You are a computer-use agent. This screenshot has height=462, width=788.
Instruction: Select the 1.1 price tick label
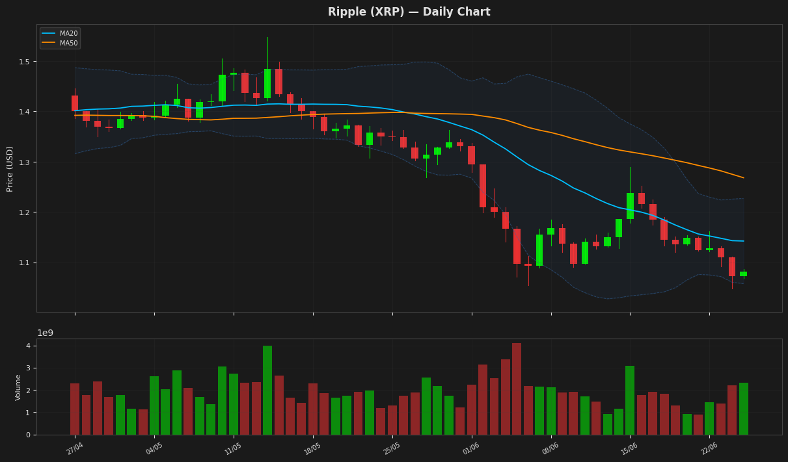pos(25,263)
